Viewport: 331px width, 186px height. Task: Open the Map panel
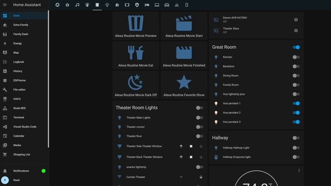click(x=24, y=53)
